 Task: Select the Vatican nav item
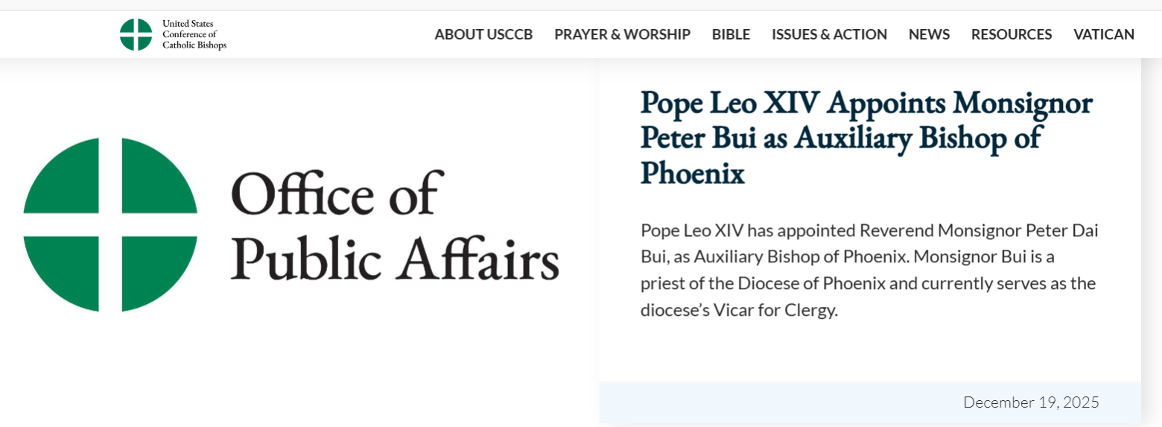[x=1103, y=34]
